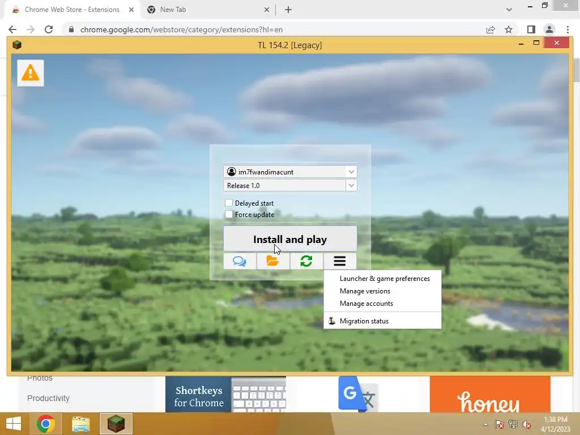The image size is (580, 435).
Task: Click the Action Center flag tray icon
Action: pyautogui.click(x=499, y=424)
